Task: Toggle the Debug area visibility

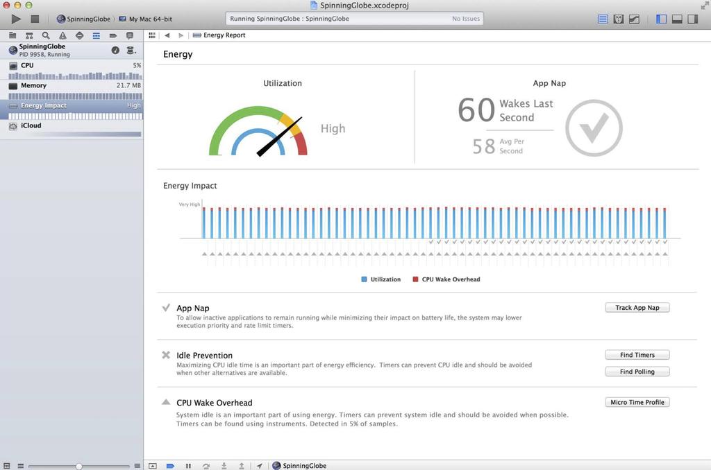Action: [x=677, y=19]
